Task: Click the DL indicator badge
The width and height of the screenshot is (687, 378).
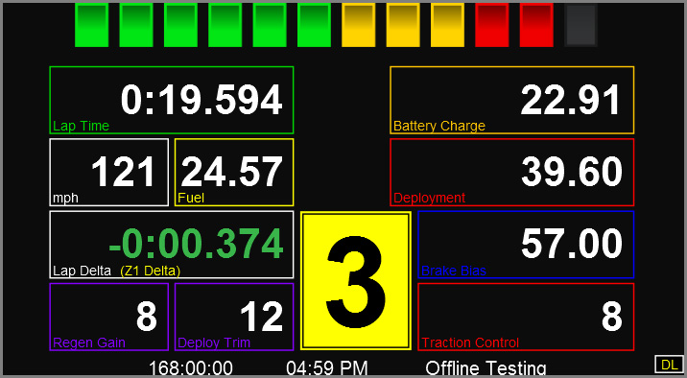Action: pos(669,365)
